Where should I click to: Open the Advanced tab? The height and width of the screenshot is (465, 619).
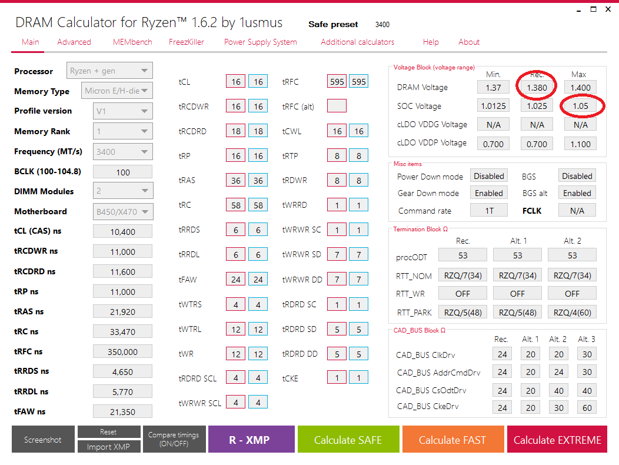(74, 42)
